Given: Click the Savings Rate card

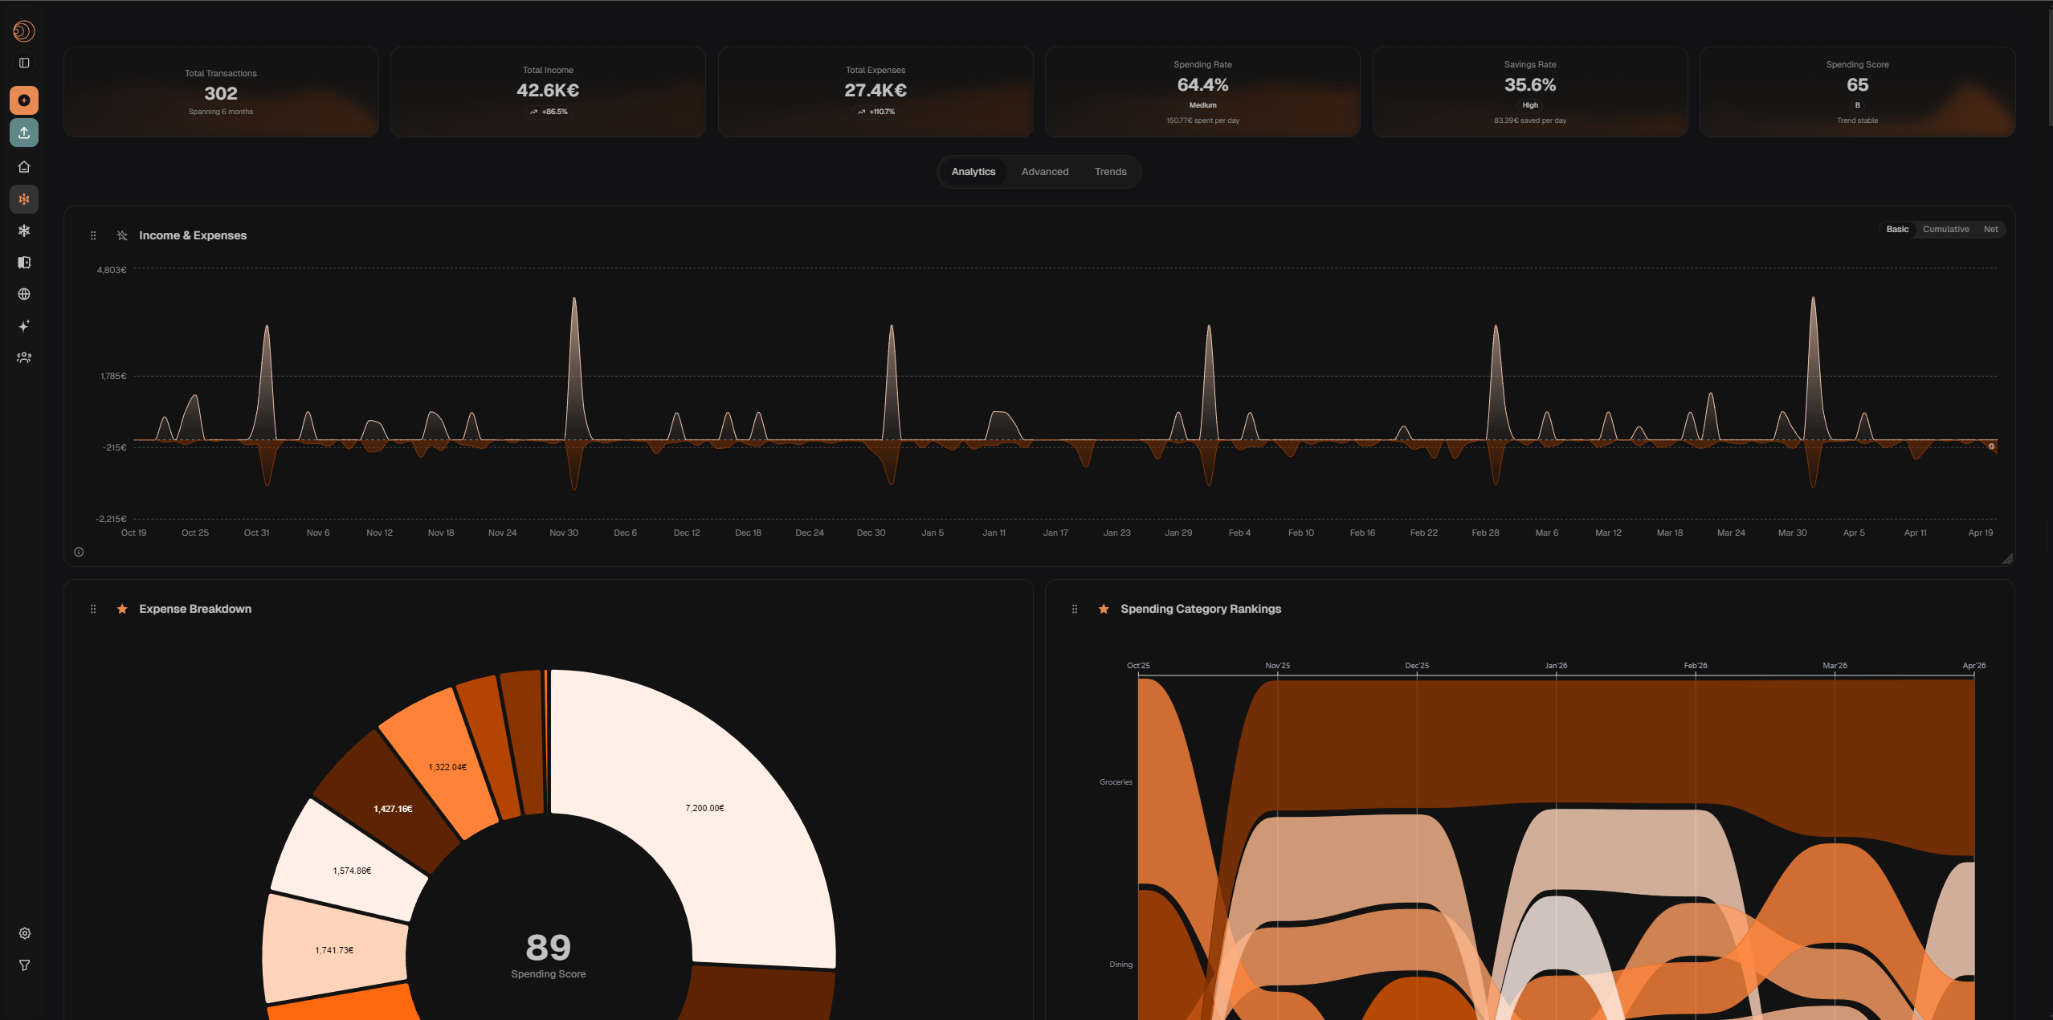Looking at the screenshot, I should [x=1530, y=92].
